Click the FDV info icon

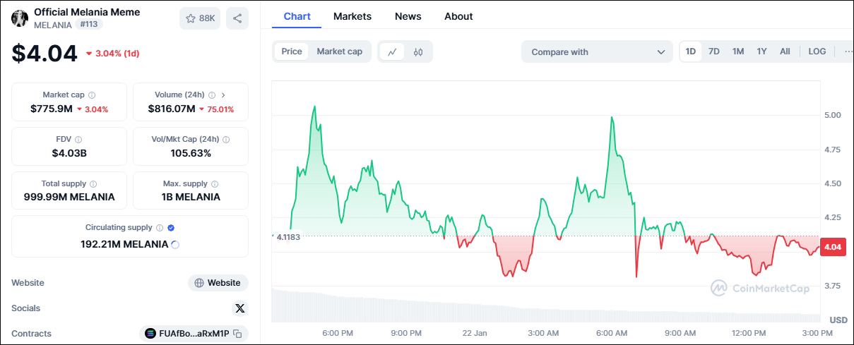click(78, 140)
